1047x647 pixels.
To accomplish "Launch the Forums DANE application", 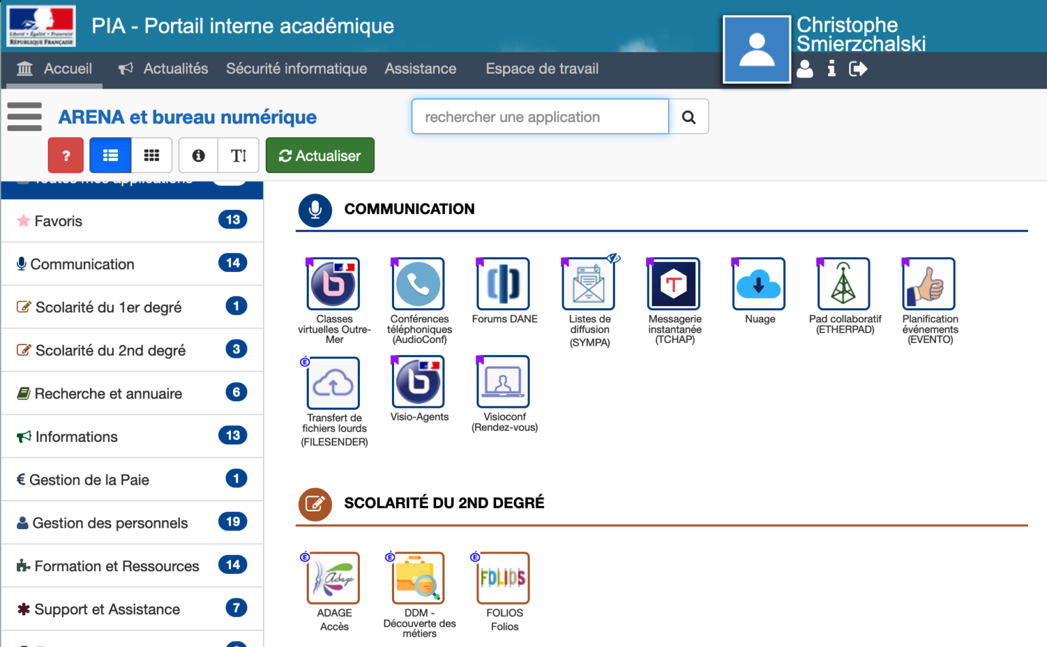I will point(504,284).
